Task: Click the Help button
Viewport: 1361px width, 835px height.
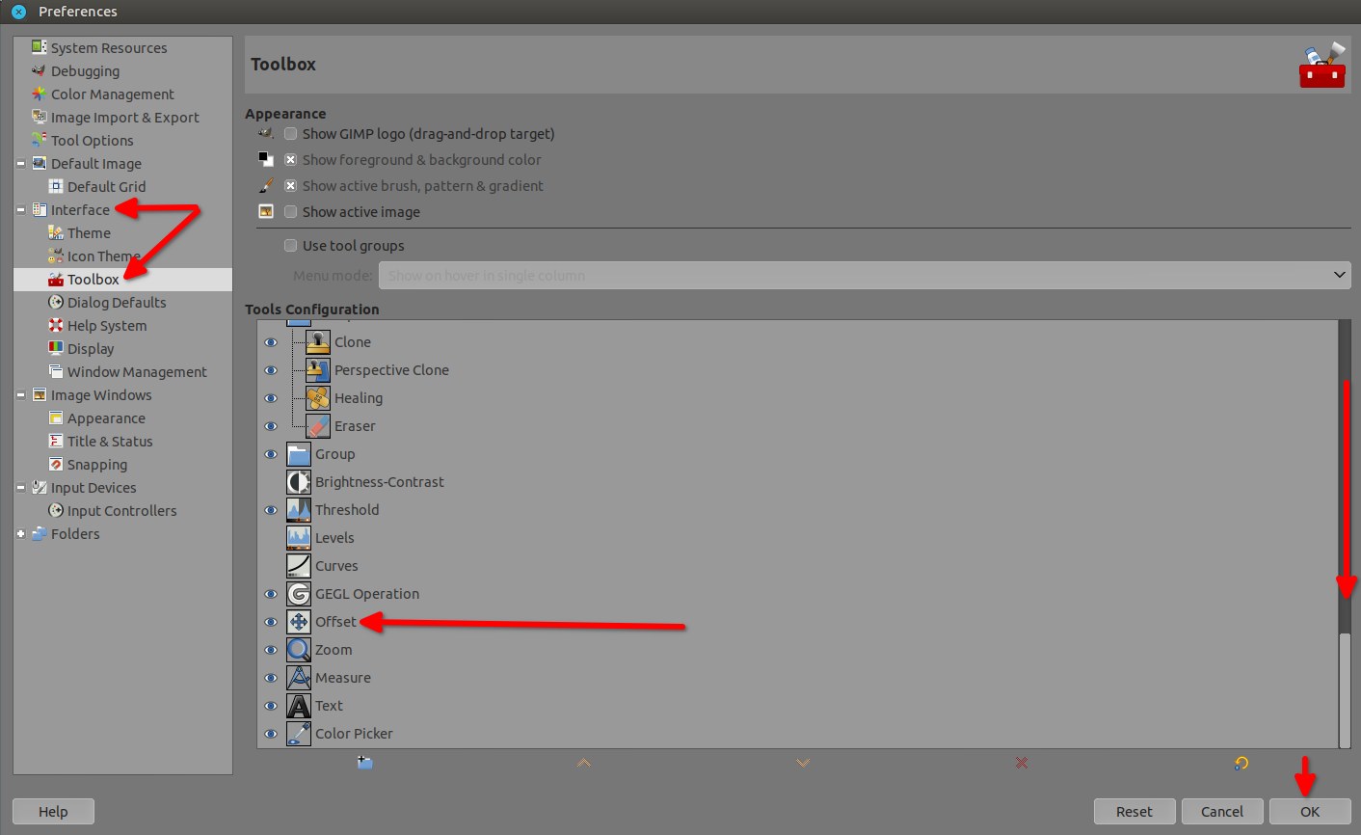Action: 53,812
